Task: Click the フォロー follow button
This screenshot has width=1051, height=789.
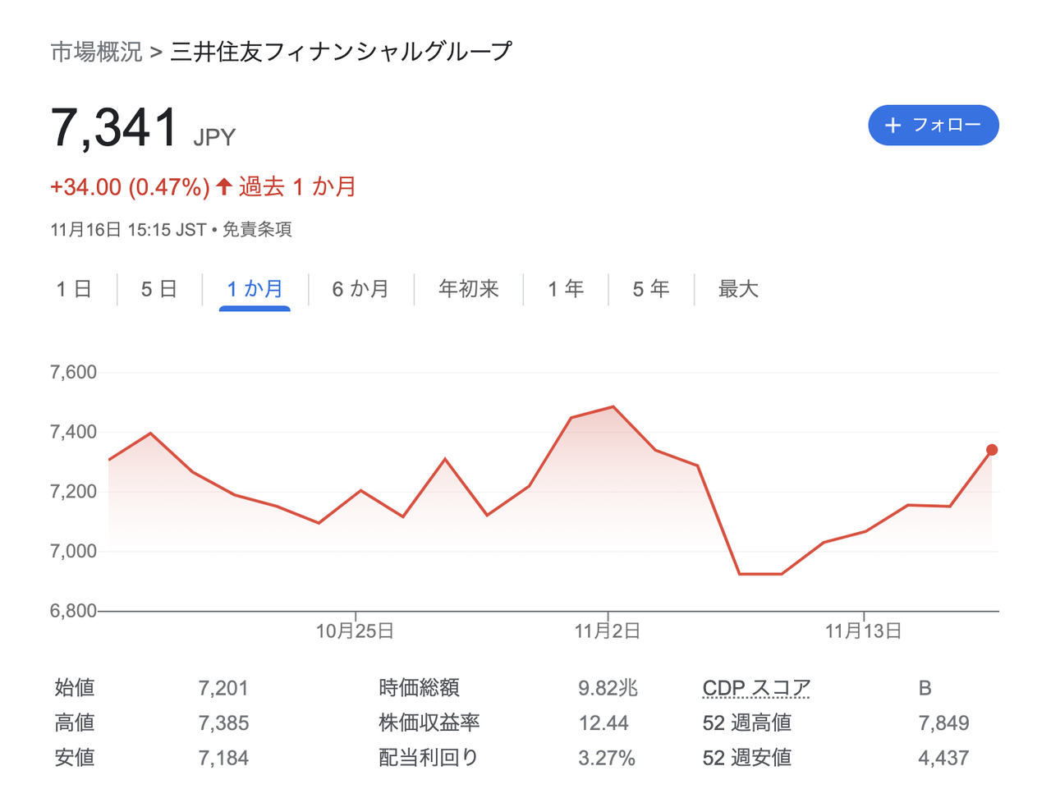Action: (934, 125)
